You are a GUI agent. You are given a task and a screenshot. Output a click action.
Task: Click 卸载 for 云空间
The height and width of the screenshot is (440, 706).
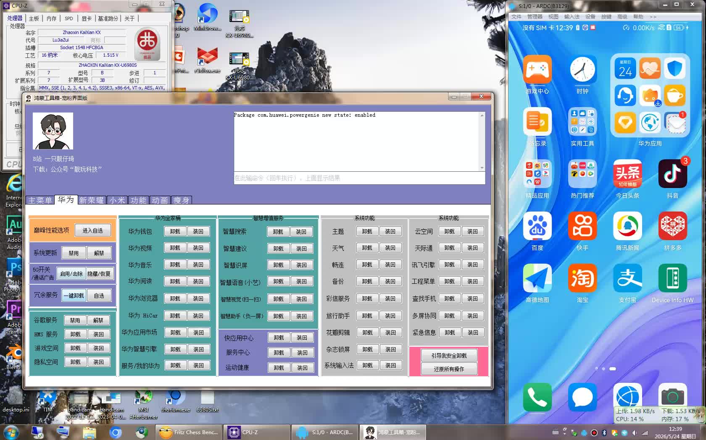coord(449,231)
